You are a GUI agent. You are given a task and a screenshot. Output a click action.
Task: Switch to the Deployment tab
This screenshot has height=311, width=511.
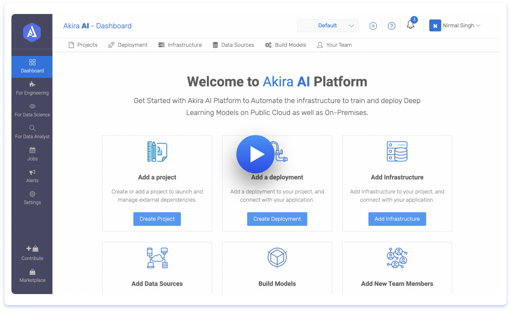[128, 45]
